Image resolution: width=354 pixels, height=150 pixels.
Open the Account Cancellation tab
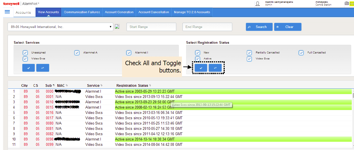pos(154,12)
